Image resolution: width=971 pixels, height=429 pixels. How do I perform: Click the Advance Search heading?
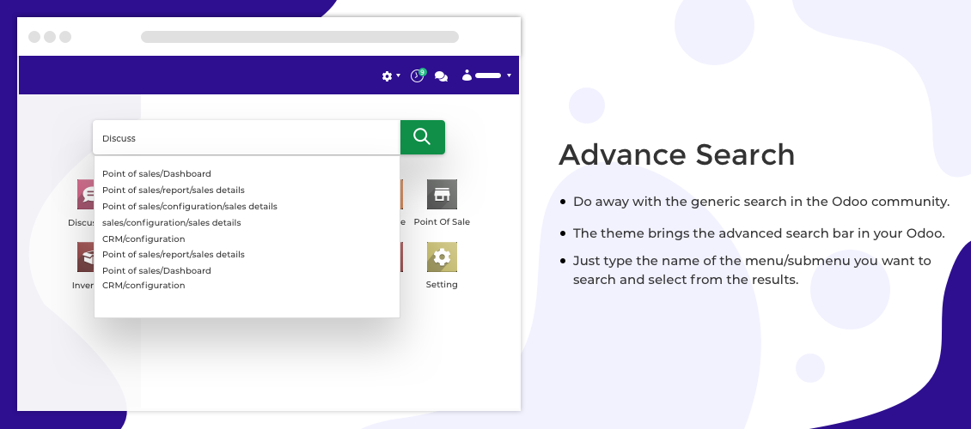pos(677,154)
